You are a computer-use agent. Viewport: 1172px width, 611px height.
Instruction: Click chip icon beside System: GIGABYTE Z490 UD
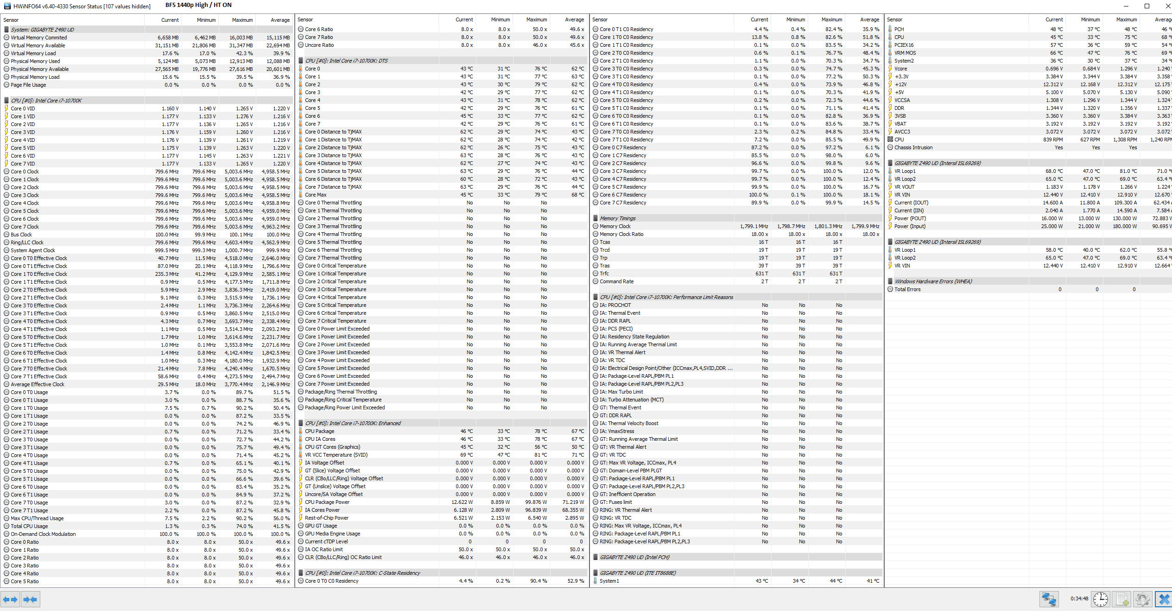[x=6, y=30]
